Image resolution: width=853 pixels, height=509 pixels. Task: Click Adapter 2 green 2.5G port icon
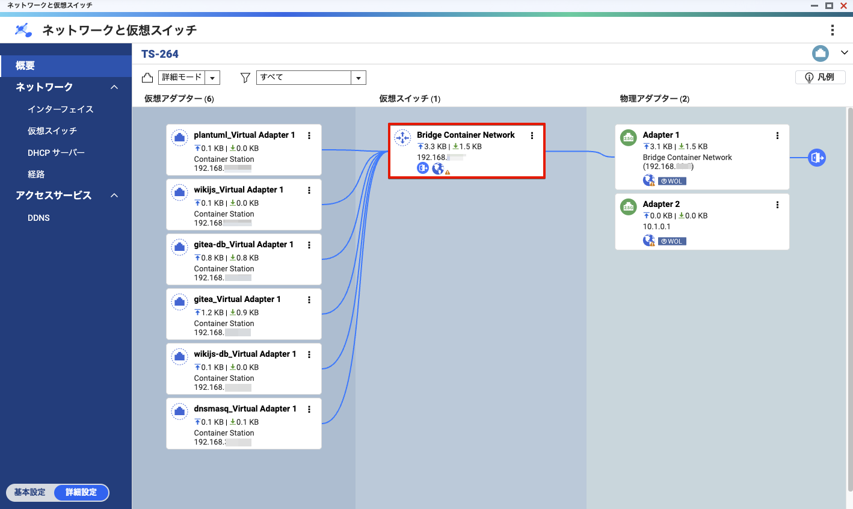pyautogui.click(x=628, y=207)
